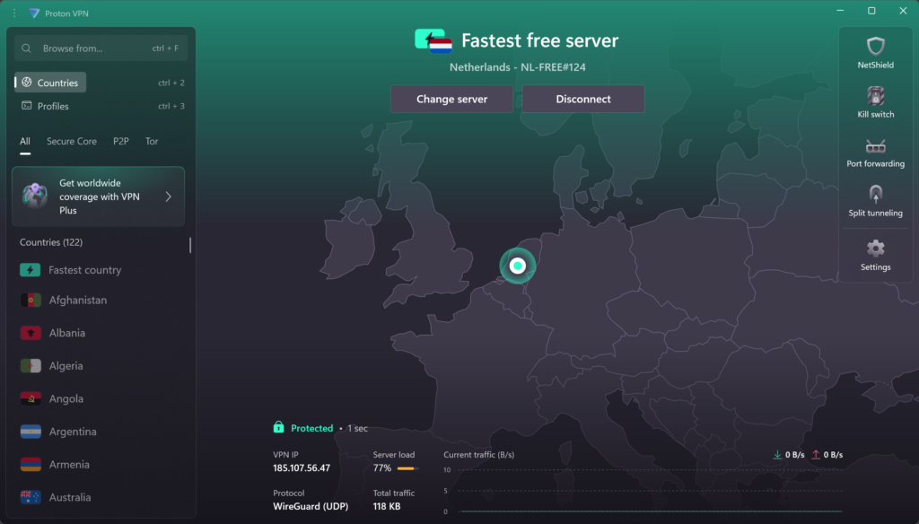919x524 pixels.
Task: Click the VPN IP 185.107.56.47
Action: 302,468
